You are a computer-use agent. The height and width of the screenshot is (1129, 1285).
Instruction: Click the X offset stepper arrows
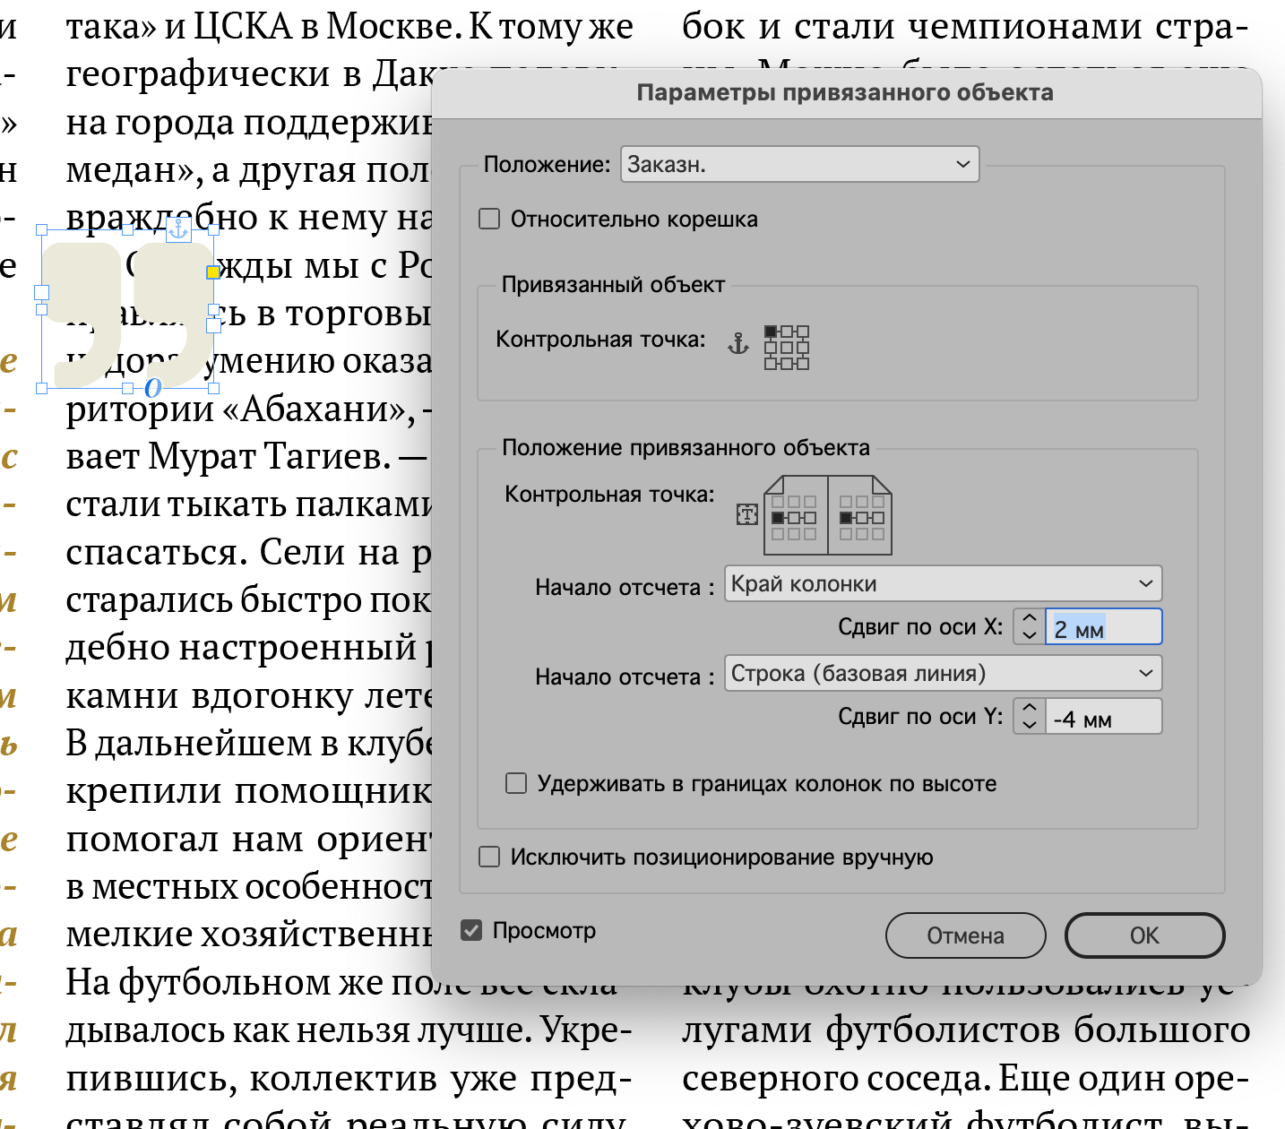pos(1030,626)
